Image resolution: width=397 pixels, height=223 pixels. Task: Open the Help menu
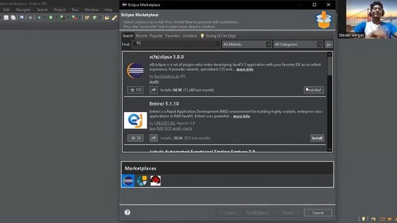coord(109,10)
